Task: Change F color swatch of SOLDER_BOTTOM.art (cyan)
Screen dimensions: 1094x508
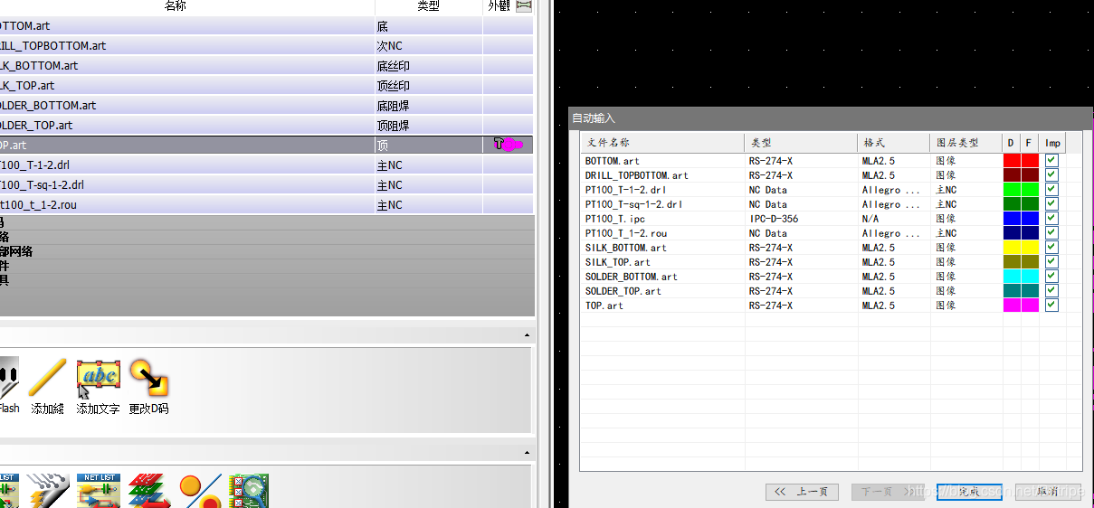Action: tap(1030, 277)
